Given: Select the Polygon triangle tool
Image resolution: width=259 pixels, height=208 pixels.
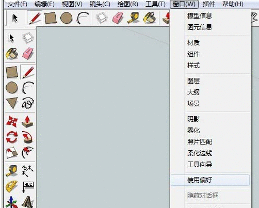Looking at the screenshot, I should [x=12, y=103].
